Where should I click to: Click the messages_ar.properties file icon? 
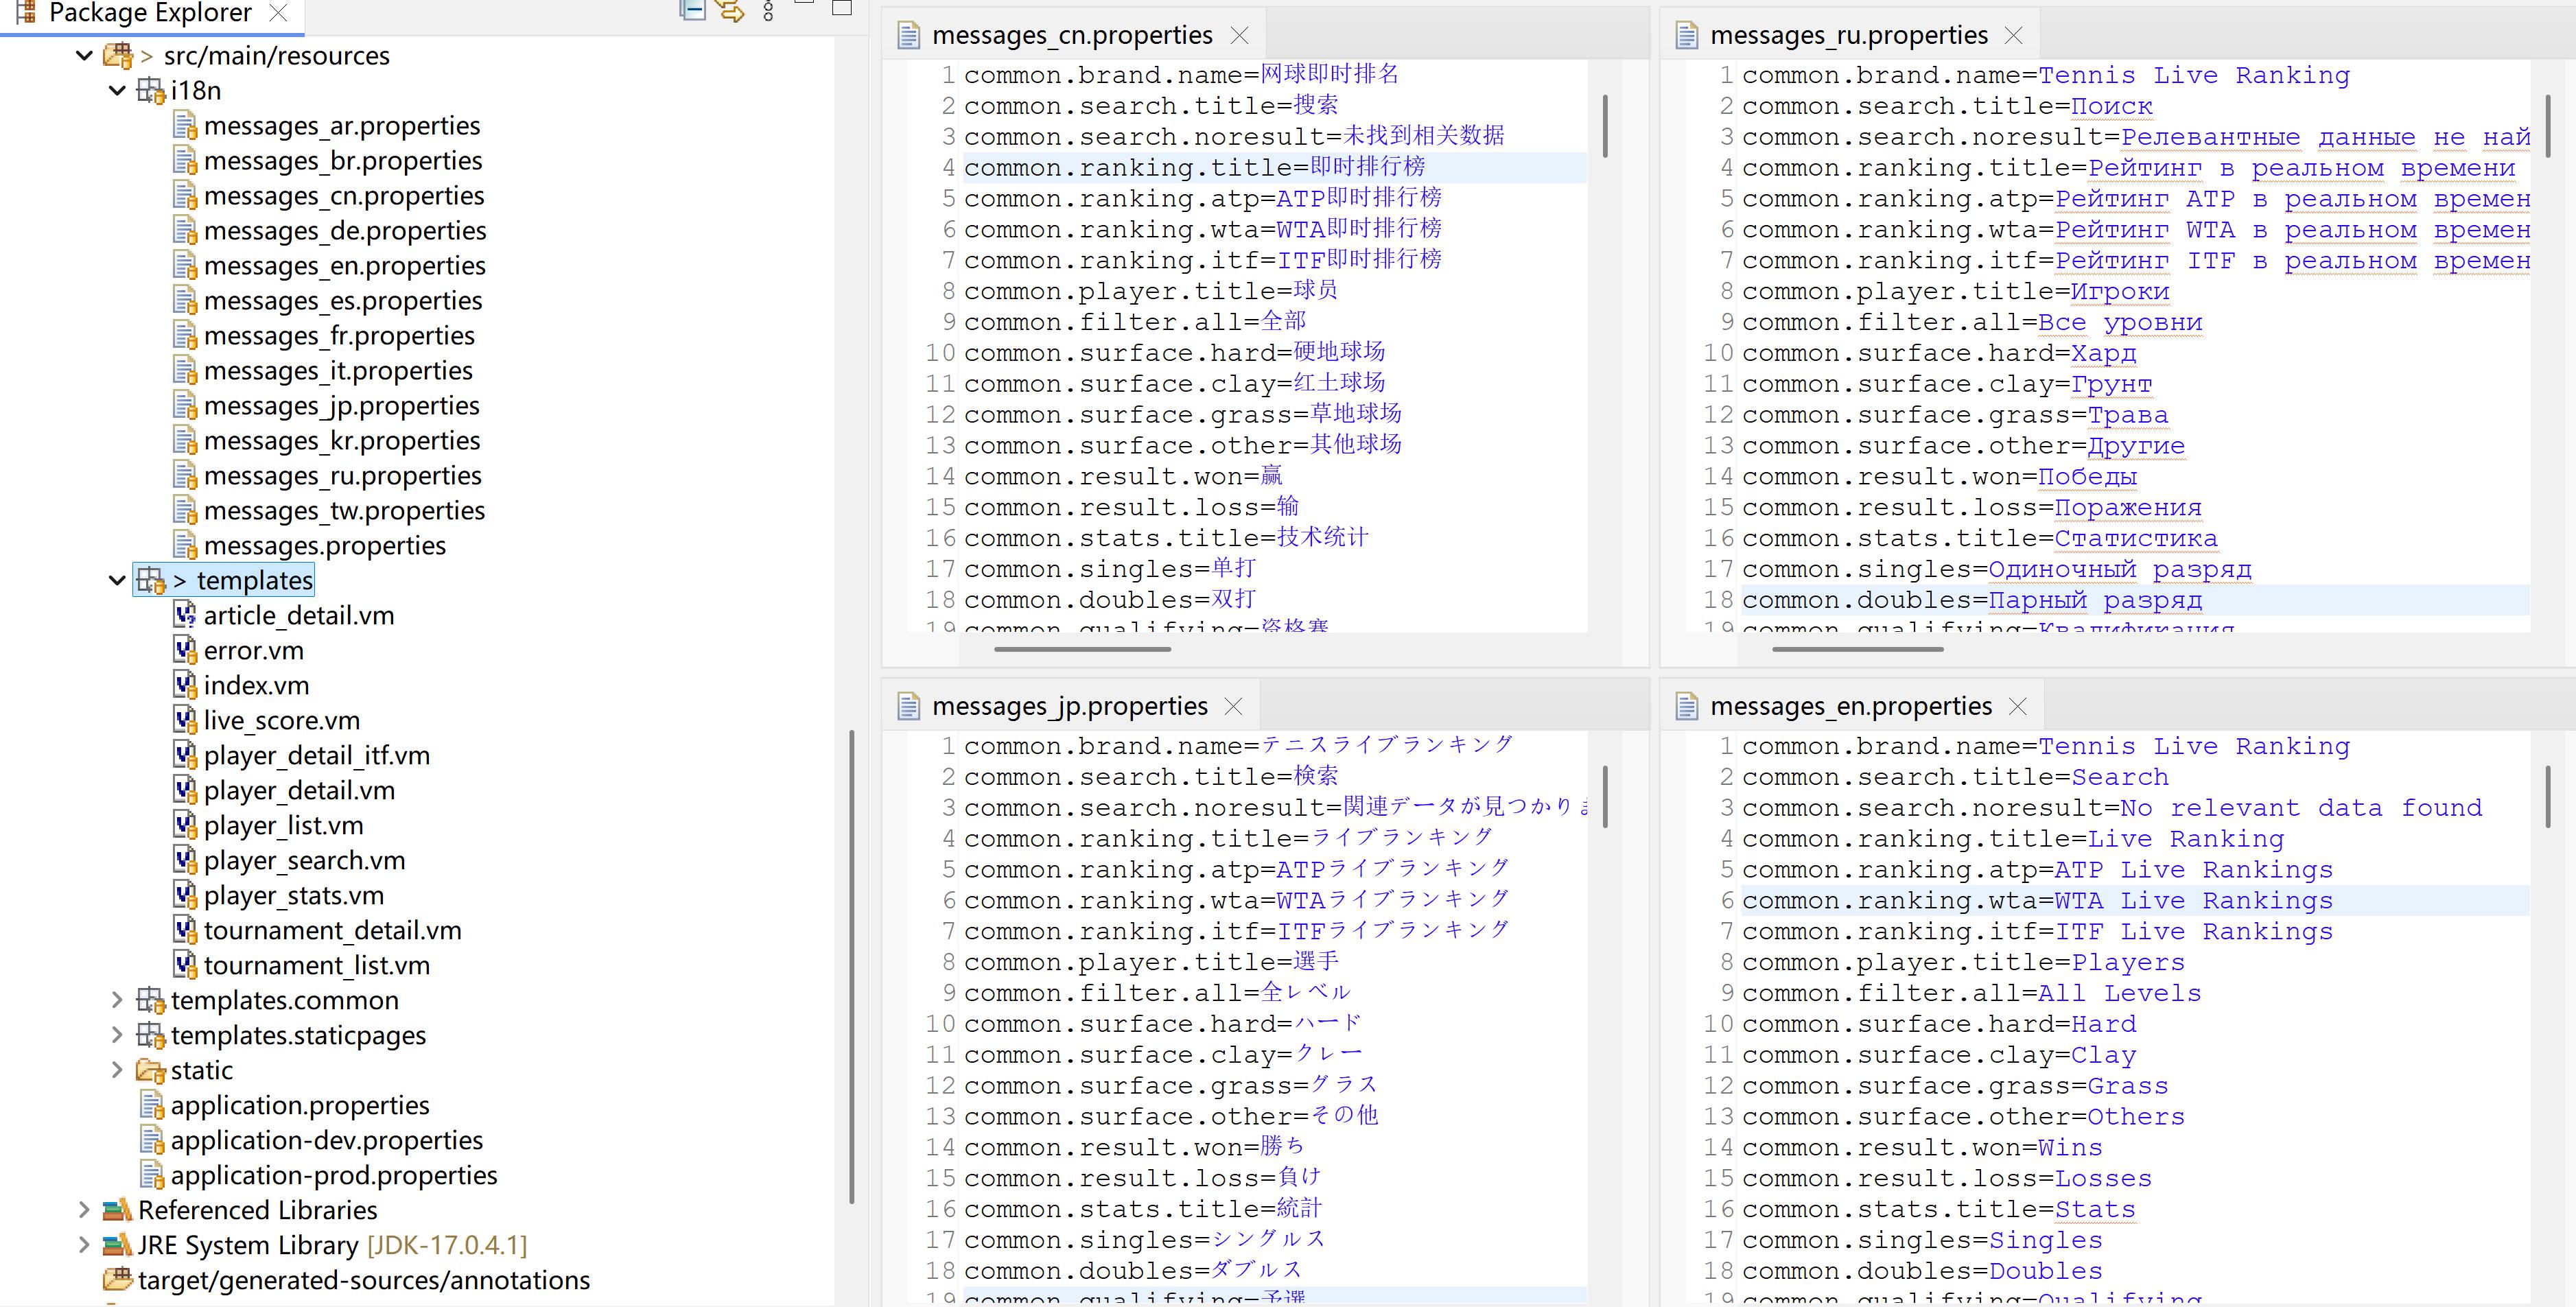coord(185,126)
